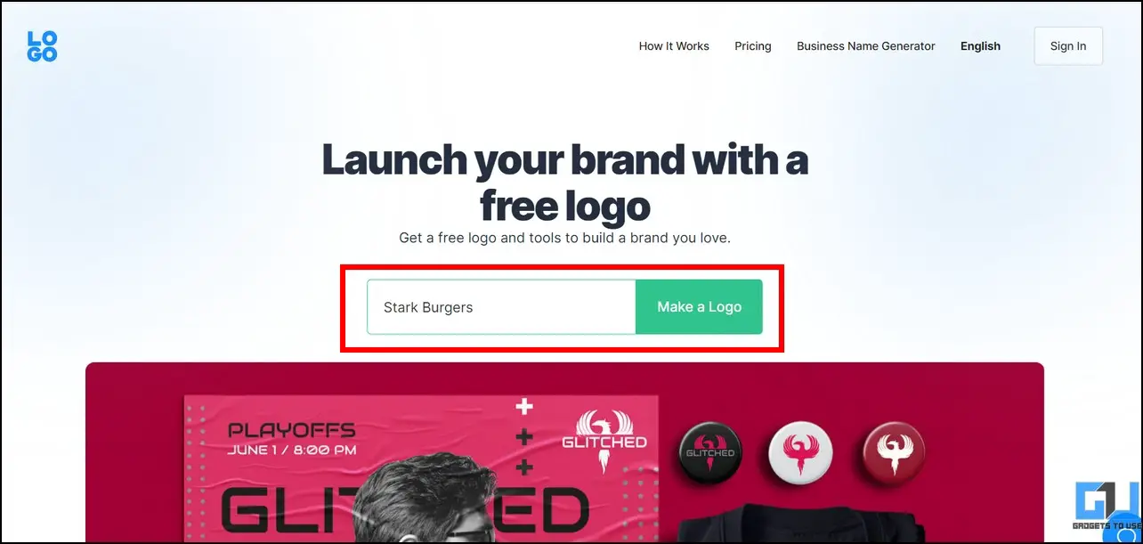Open the How It Works page
Viewport: 1143px width, 544px height.
pos(674,46)
